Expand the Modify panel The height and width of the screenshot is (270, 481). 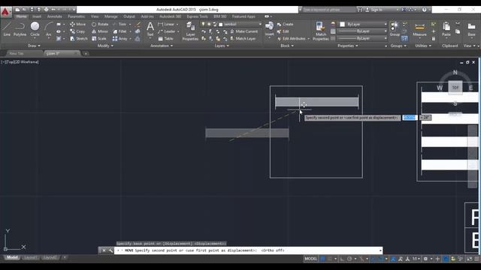(x=105, y=46)
